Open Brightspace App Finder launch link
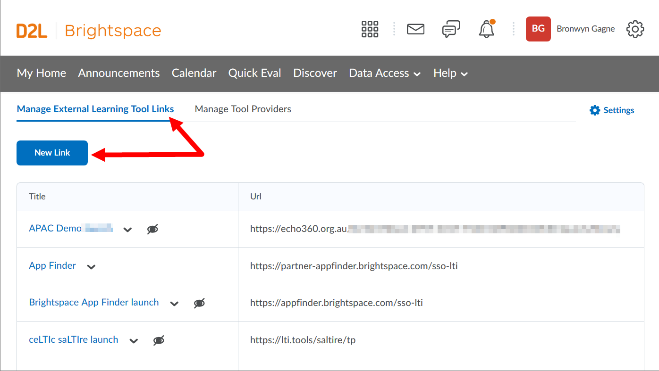This screenshot has height=371, width=659. click(x=94, y=302)
